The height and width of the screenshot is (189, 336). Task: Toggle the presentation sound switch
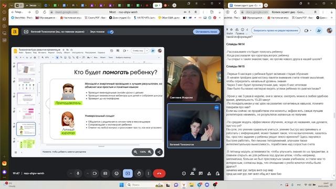pyautogui.click(x=110, y=31)
